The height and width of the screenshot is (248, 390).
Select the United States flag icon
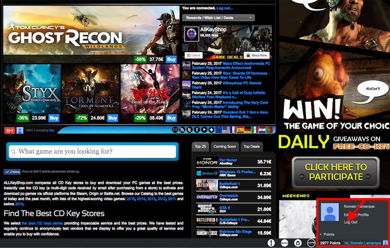(226, 130)
